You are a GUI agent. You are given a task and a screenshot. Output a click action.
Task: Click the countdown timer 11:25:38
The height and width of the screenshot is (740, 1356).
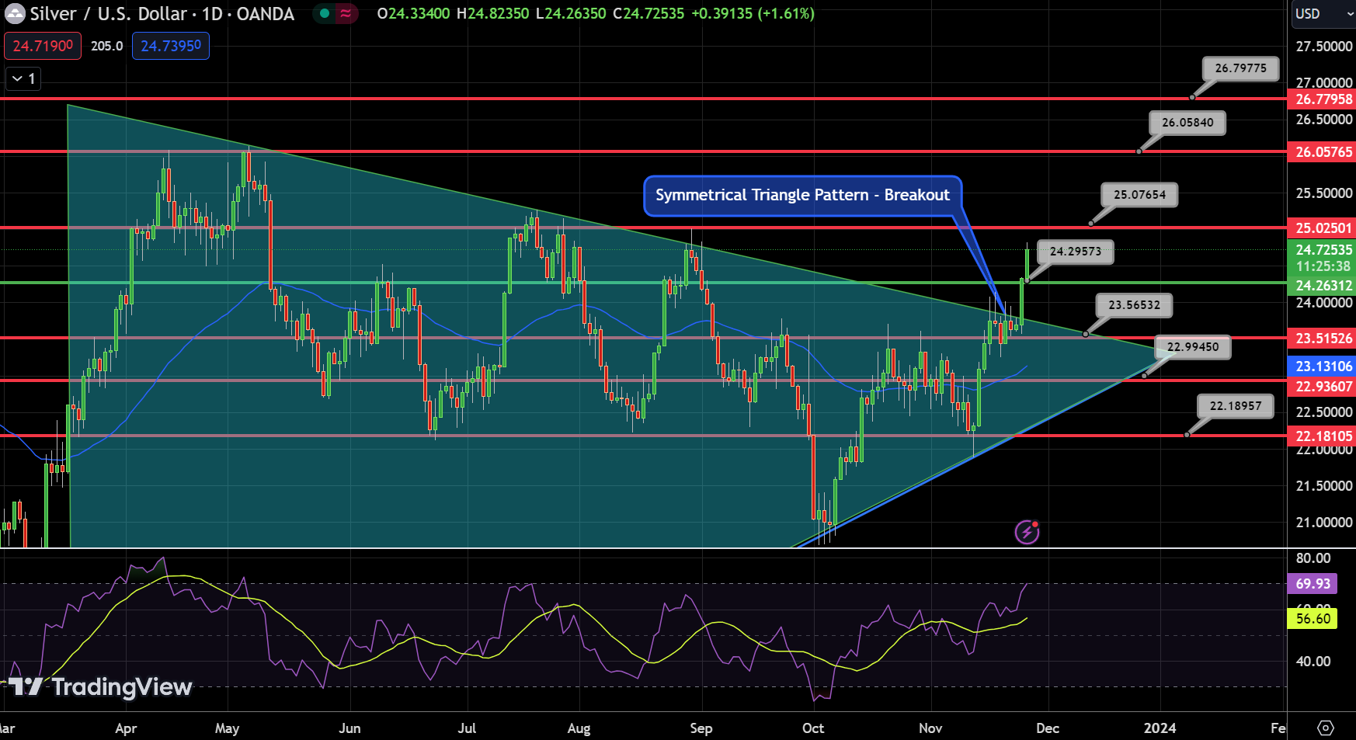[1323, 266]
